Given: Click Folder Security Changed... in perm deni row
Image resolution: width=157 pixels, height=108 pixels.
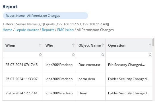Looking at the screenshot, I should pyautogui.click(x=129, y=79).
